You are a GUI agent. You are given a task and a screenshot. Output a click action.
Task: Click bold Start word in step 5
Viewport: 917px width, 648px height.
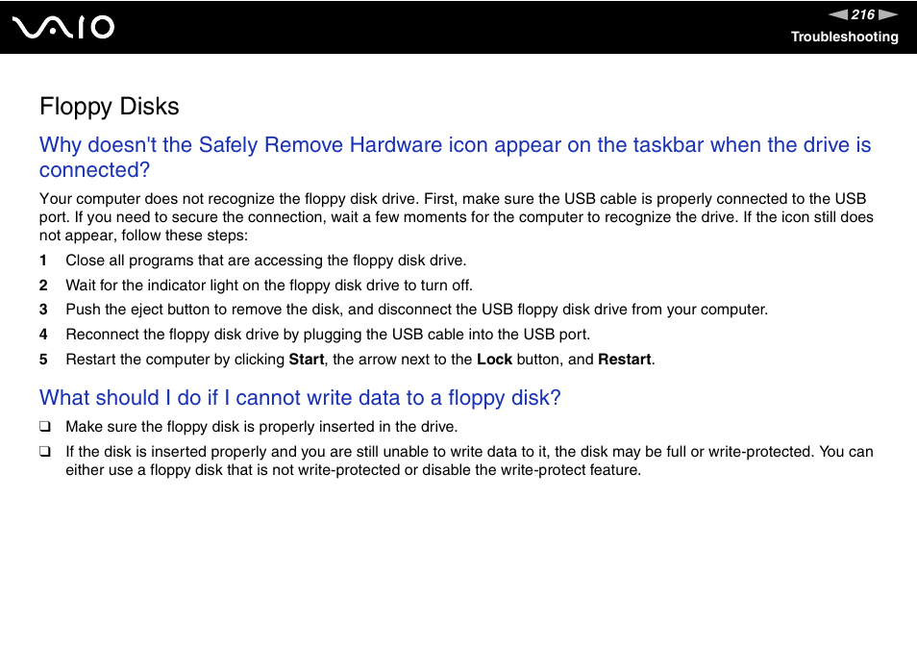click(x=307, y=359)
